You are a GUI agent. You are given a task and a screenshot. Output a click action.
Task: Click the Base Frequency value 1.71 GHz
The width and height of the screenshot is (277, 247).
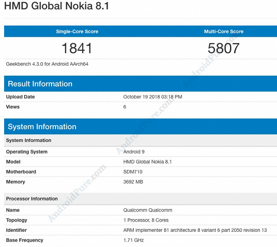point(133,240)
